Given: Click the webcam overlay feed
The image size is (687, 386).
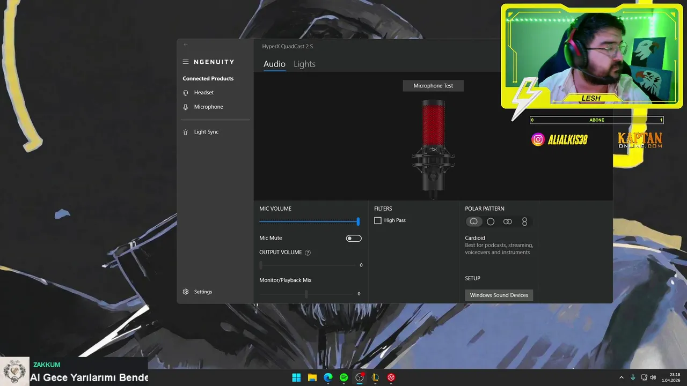Looking at the screenshot, I should [x=592, y=56].
